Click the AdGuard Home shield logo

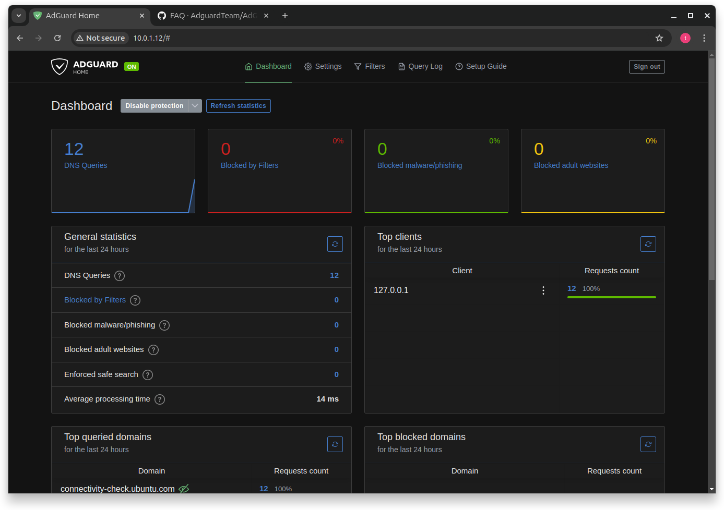(x=60, y=67)
